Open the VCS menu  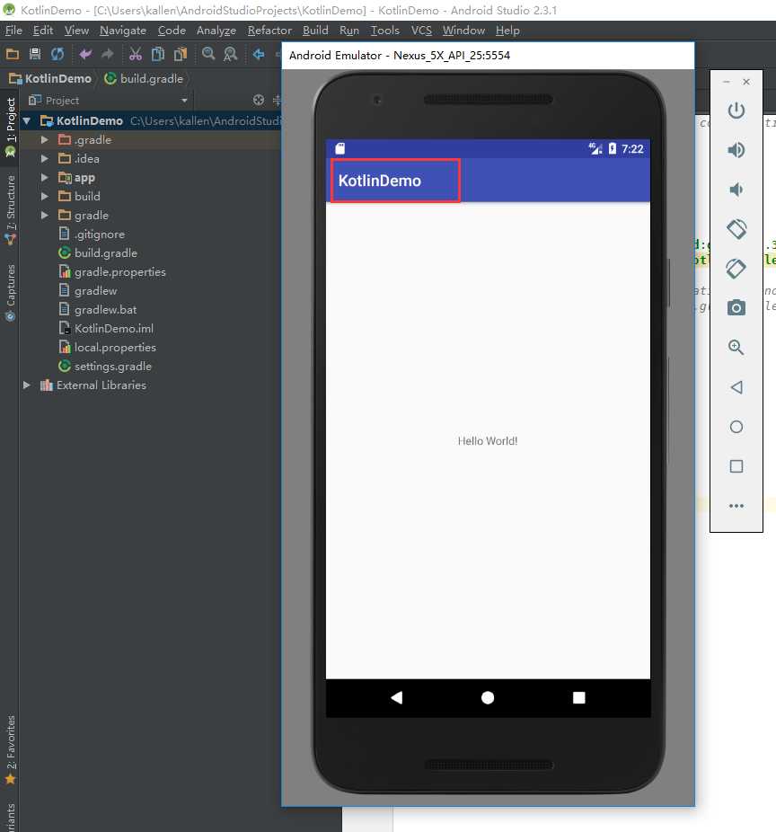(422, 31)
